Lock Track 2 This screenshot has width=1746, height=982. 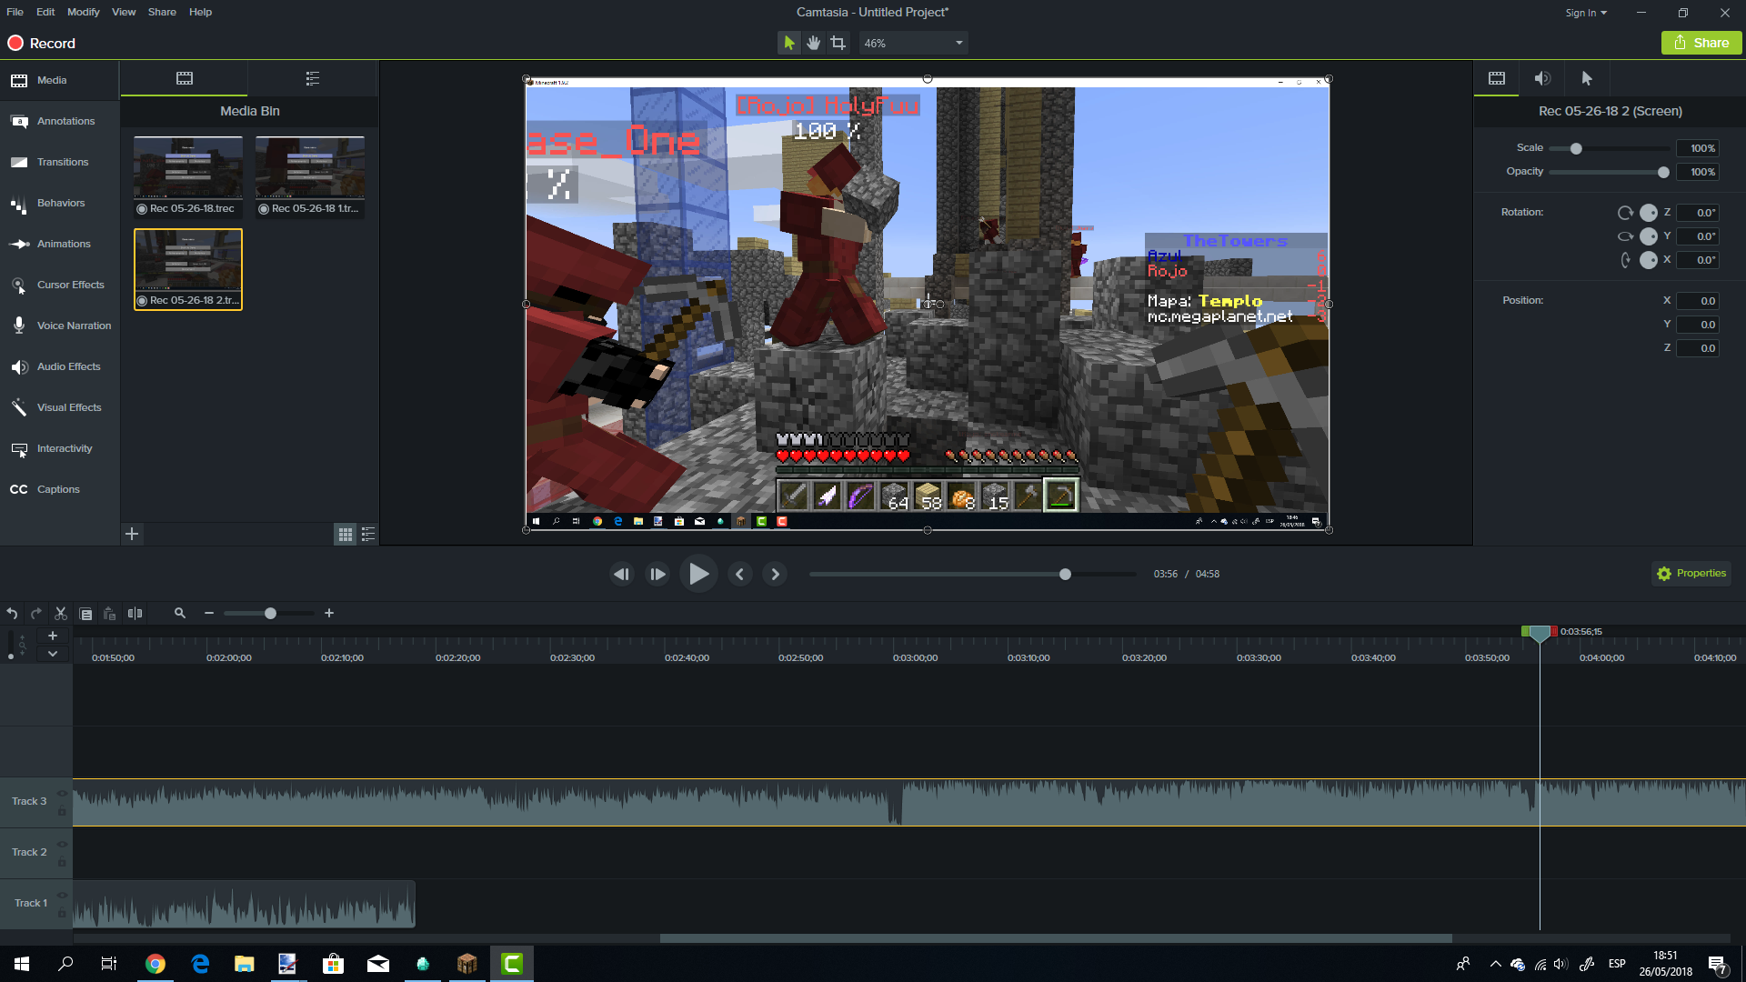[x=62, y=862]
